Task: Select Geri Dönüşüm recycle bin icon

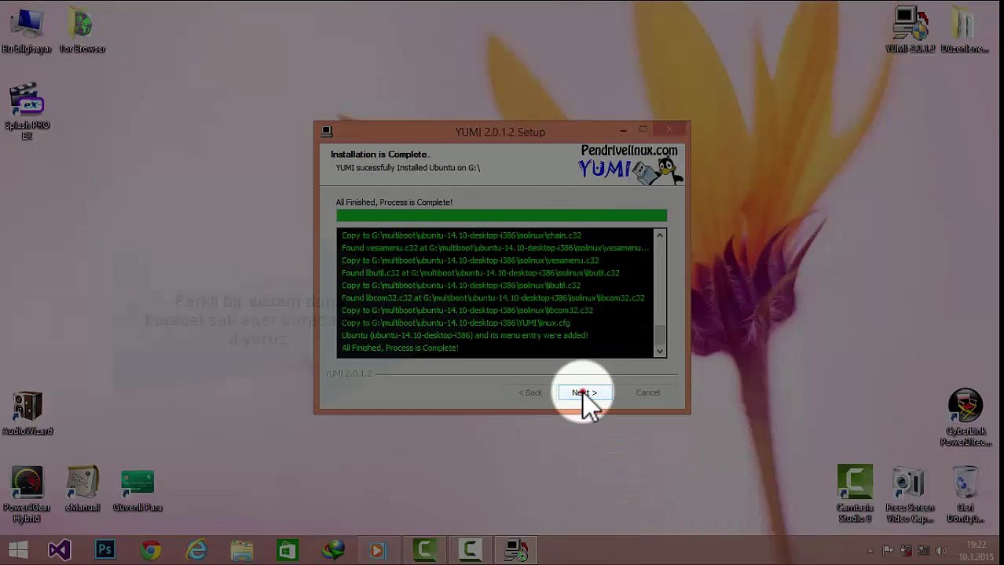Action: pyautogui.click(x=965, y=494)
